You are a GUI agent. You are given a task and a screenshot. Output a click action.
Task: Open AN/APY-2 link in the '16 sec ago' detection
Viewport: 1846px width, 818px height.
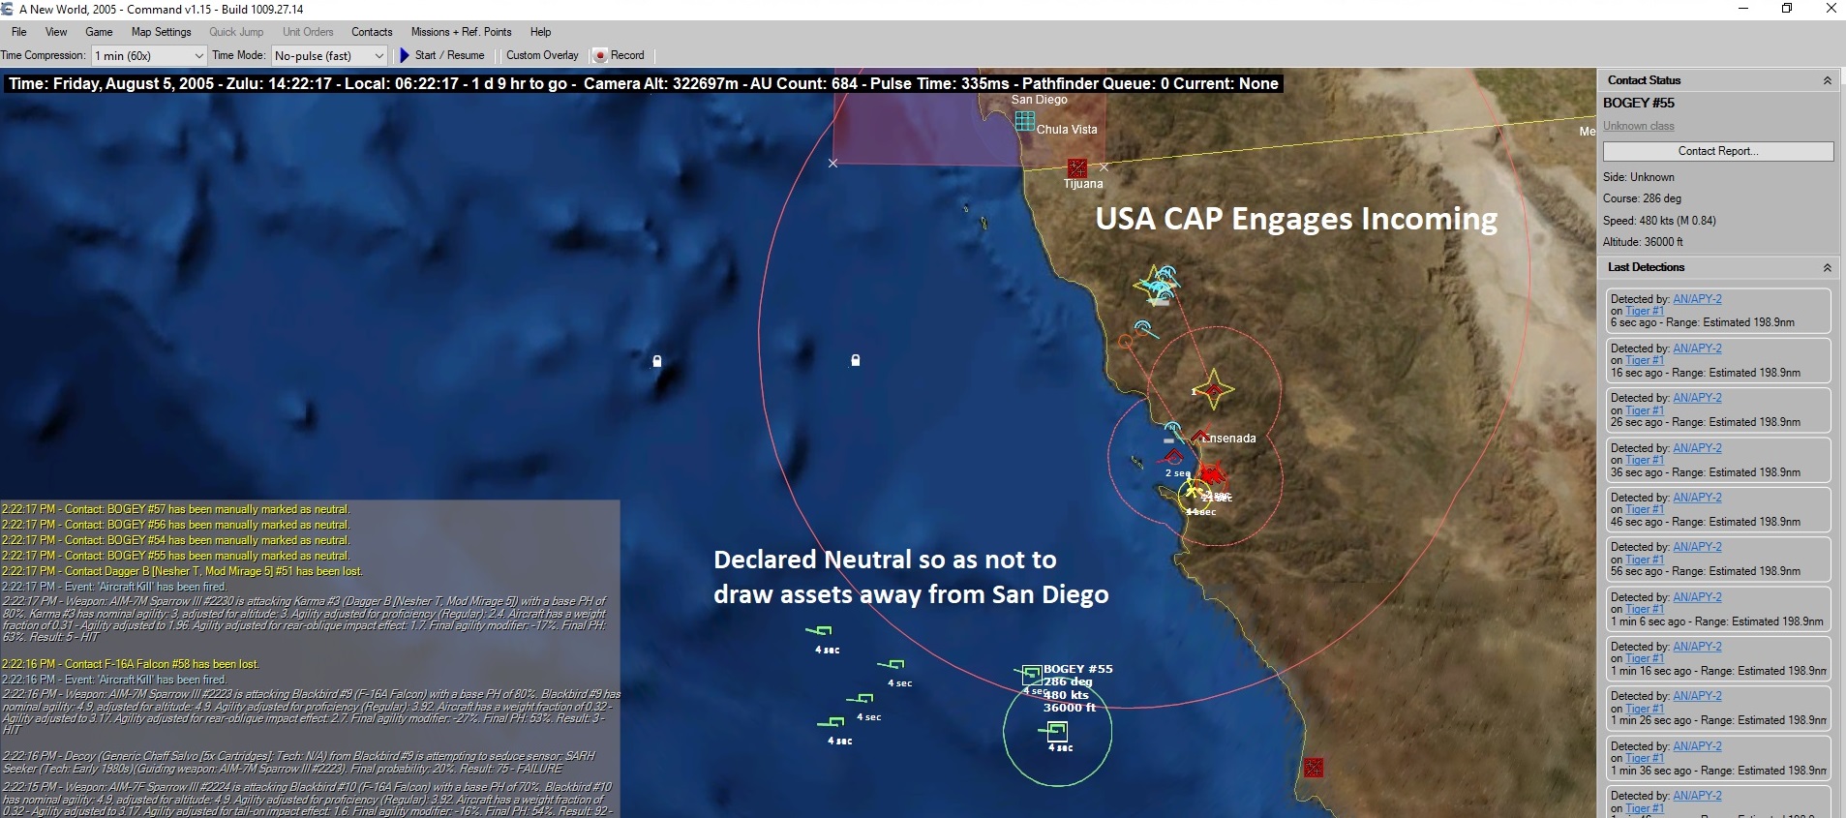click(1697, 348)
